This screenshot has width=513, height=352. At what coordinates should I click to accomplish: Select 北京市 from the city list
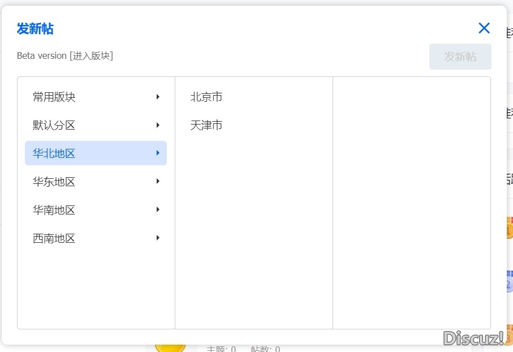click(x=206, y=97)
